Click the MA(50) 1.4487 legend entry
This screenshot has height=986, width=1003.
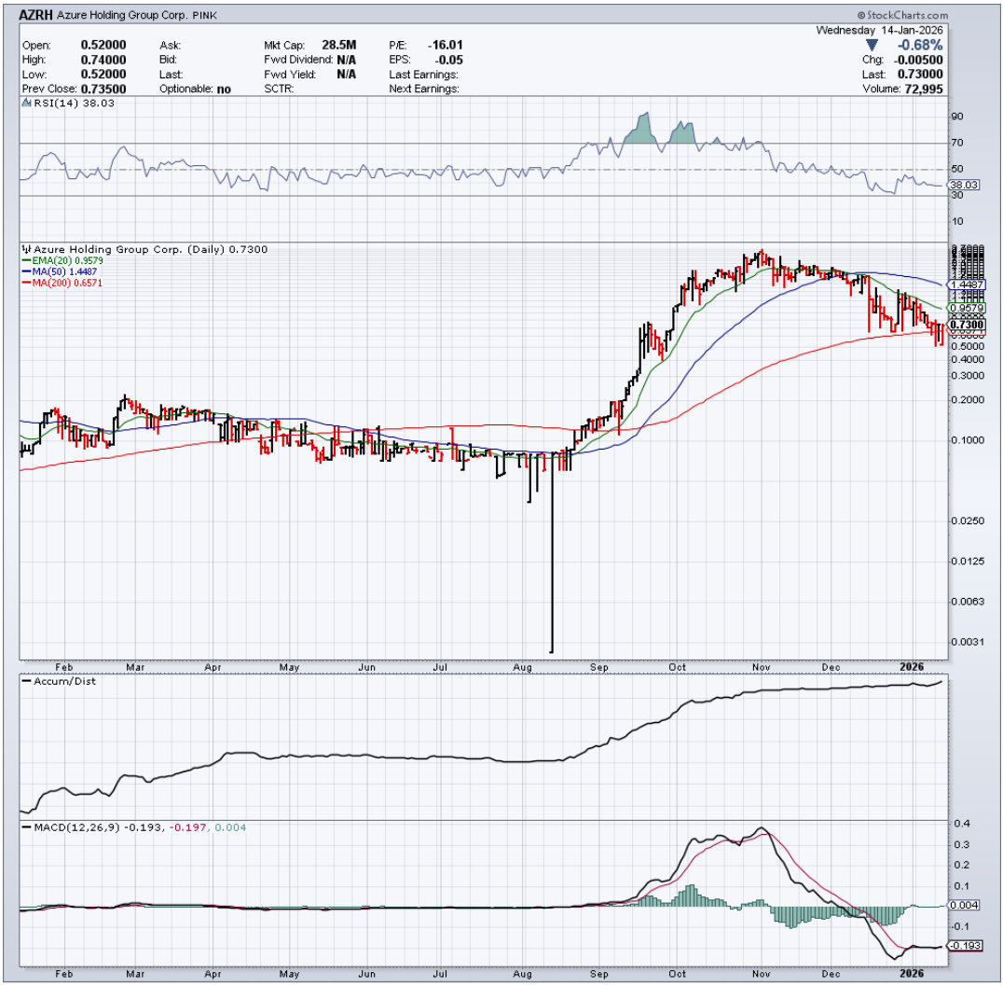tap(60, 271)
